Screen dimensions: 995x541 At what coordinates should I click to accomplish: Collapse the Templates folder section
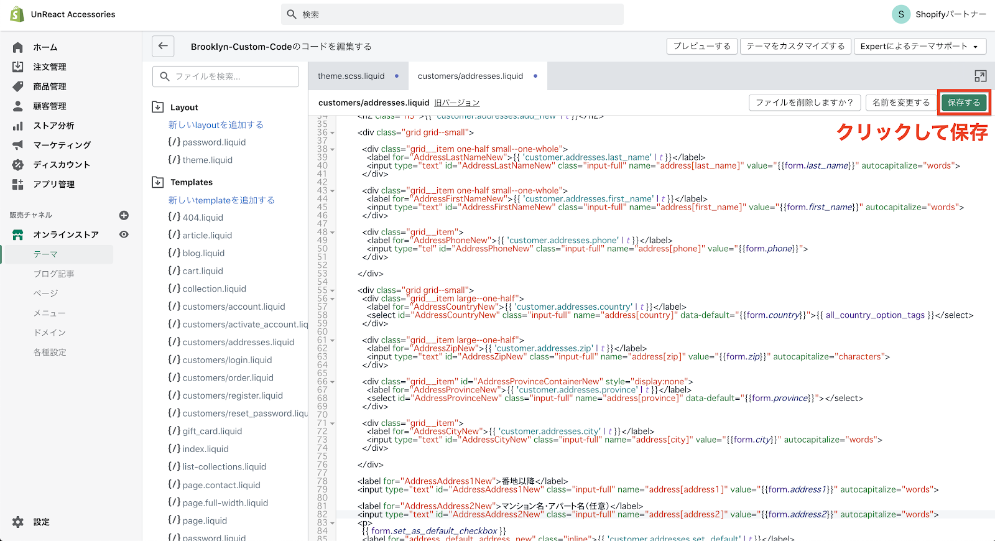coord(158,182)
